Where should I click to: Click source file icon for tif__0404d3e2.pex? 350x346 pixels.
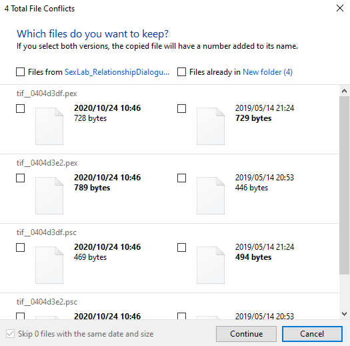[49, 196]
